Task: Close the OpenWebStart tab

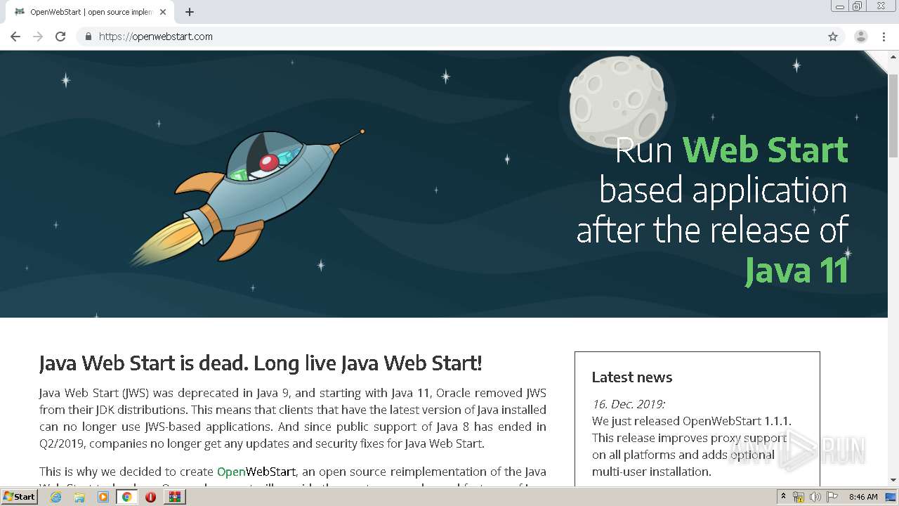Action: tap(163, 12)
